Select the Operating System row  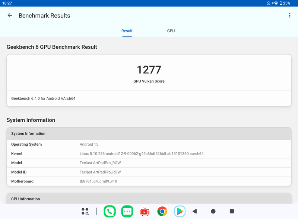pyautogui.click(x=149, y=144)
